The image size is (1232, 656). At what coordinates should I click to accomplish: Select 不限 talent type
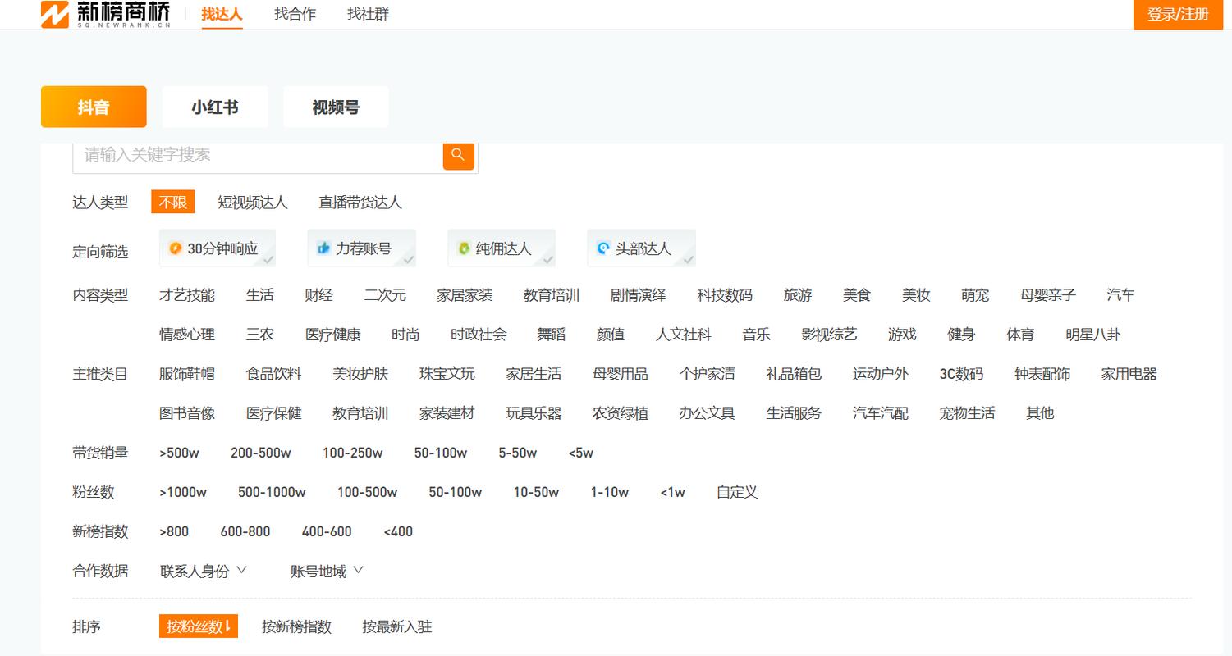(173, 203)
